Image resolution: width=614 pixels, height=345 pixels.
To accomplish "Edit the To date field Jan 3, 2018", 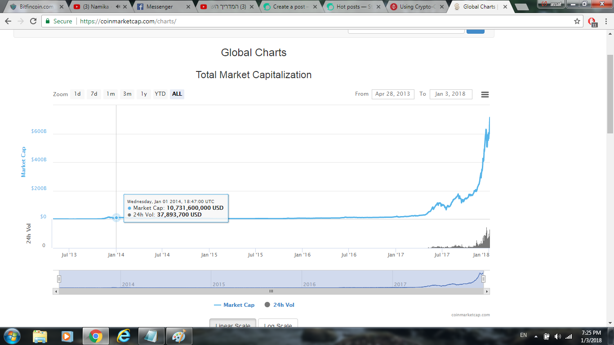I will (451, 94).
